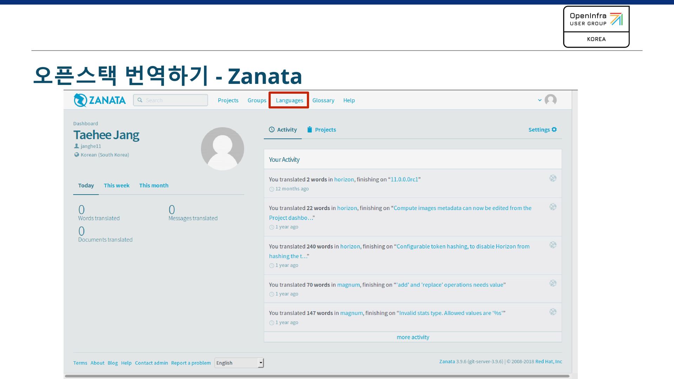Click the globe icon on the 240 words activity
674x379 pixels.
coord(553,245)
